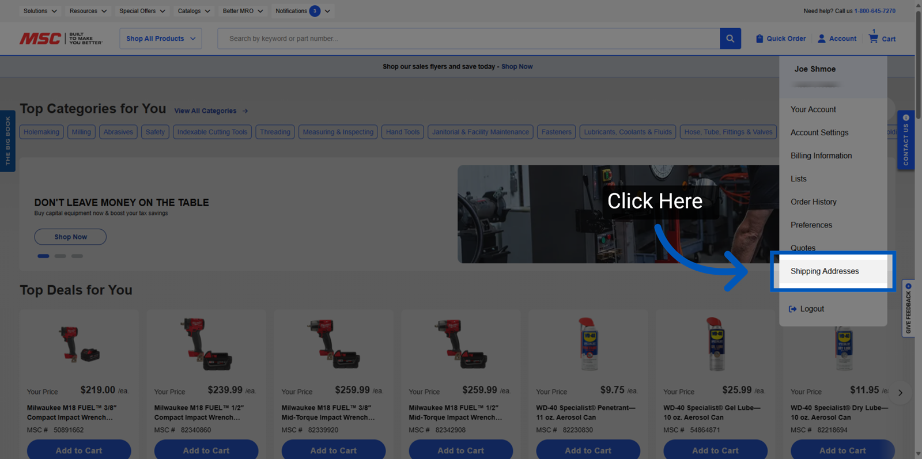Screen dimensions: 922x459
Task: Expand the Solutions menu
Action: pyautogui.click(x=40, y=11)
